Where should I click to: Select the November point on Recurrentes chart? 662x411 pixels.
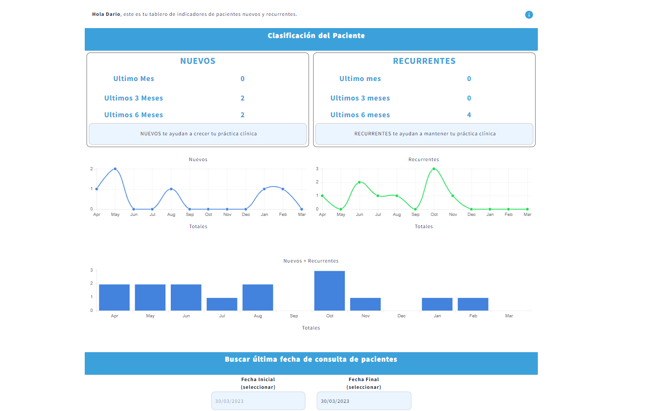[453, 196]
